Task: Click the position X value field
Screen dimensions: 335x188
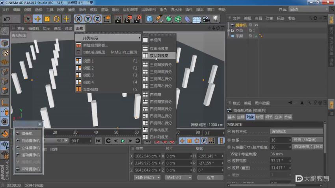Action: (147, 156)
